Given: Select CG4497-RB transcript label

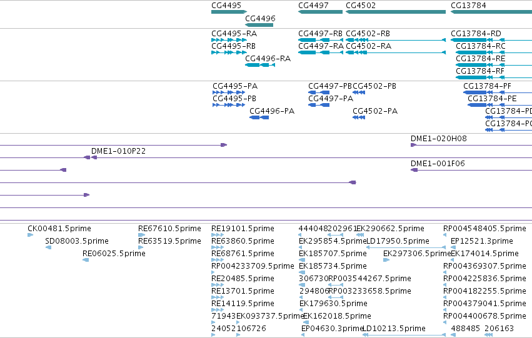Looking at the screenshot, I should tap(320, 34).
